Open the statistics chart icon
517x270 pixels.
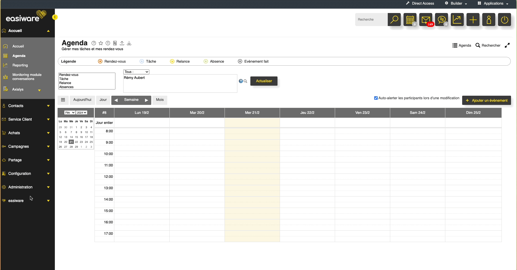pyautogui.click(x=457, y=20)
